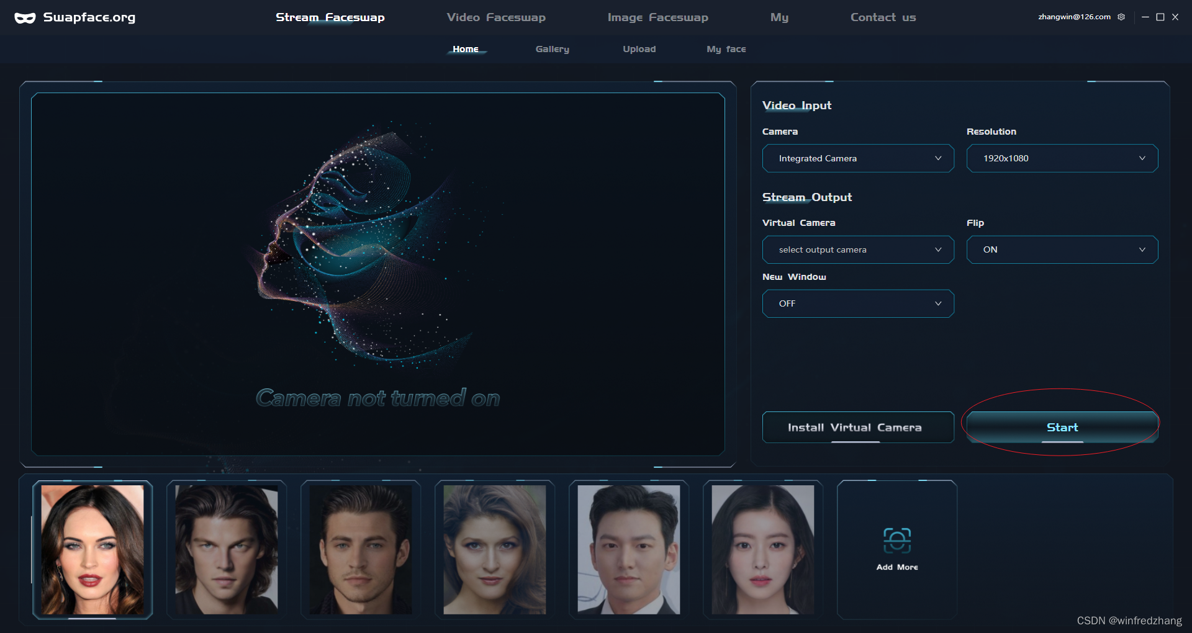Close the Swapface window
Image resolution: width=1192 pixels, height=633 pixels.
click(x=1175, y=17)
